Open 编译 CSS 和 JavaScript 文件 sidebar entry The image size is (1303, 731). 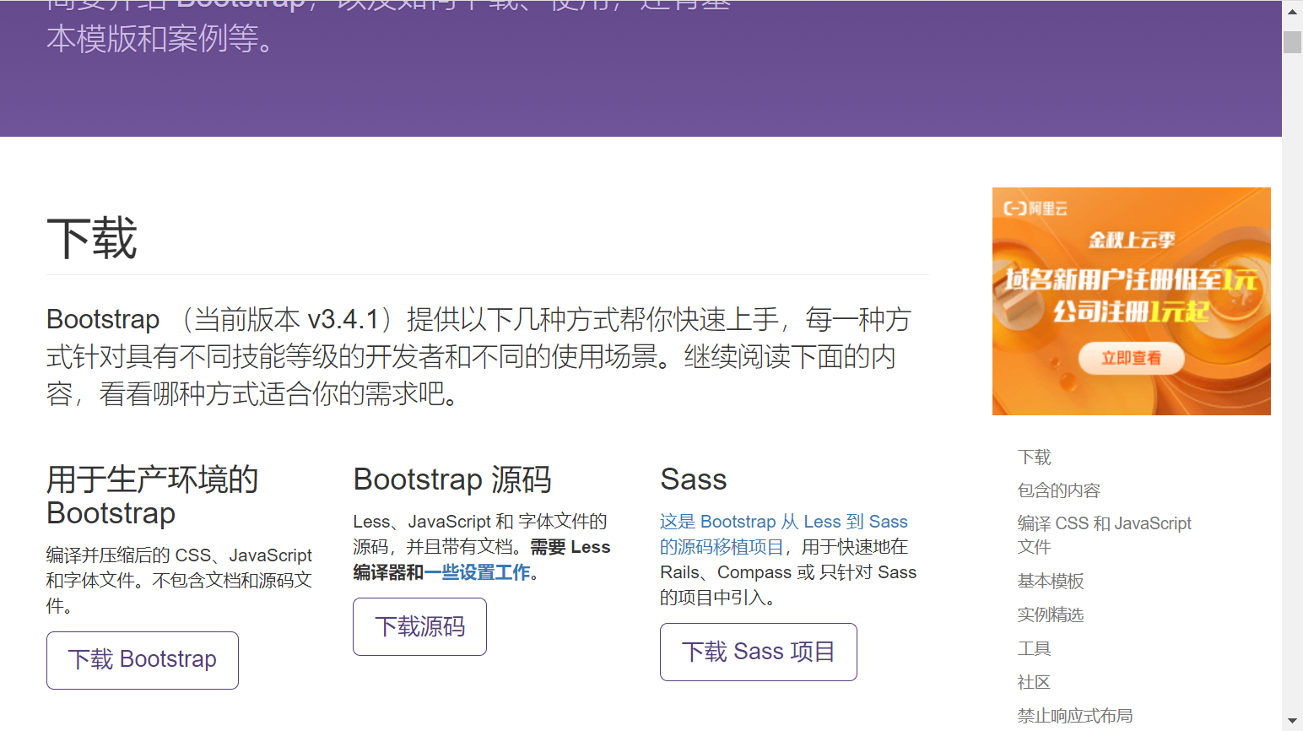click(x=1104, y=523)
